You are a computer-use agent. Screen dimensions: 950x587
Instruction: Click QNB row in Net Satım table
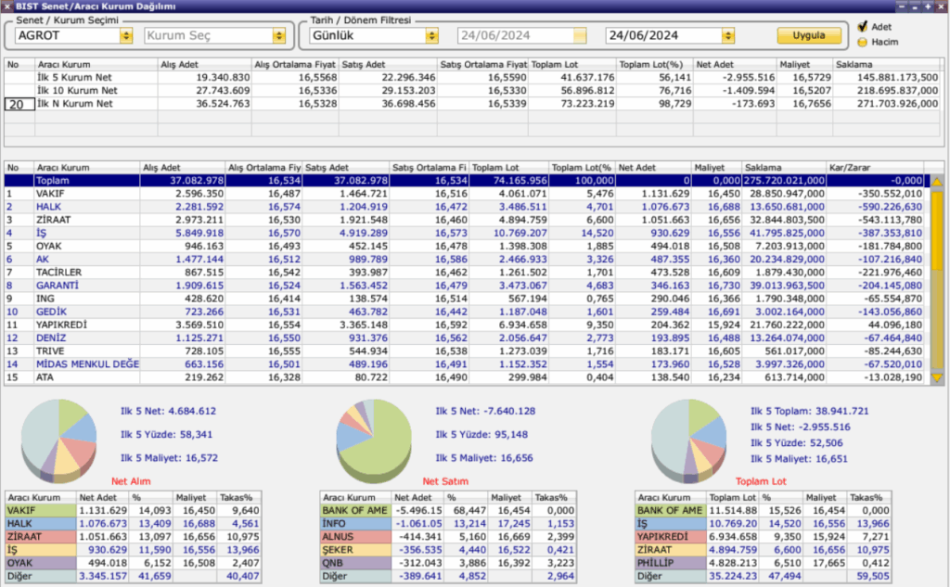pyautogui.click(x=448, y=564)
